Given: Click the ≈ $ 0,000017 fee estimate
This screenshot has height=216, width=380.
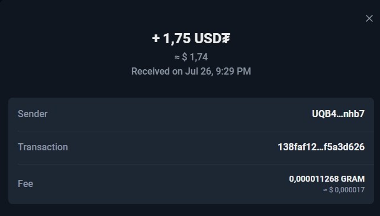Looking at the screenshot, I should (344, 190).
